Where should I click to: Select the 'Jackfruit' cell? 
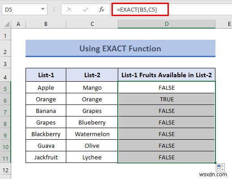click(46, 157)
